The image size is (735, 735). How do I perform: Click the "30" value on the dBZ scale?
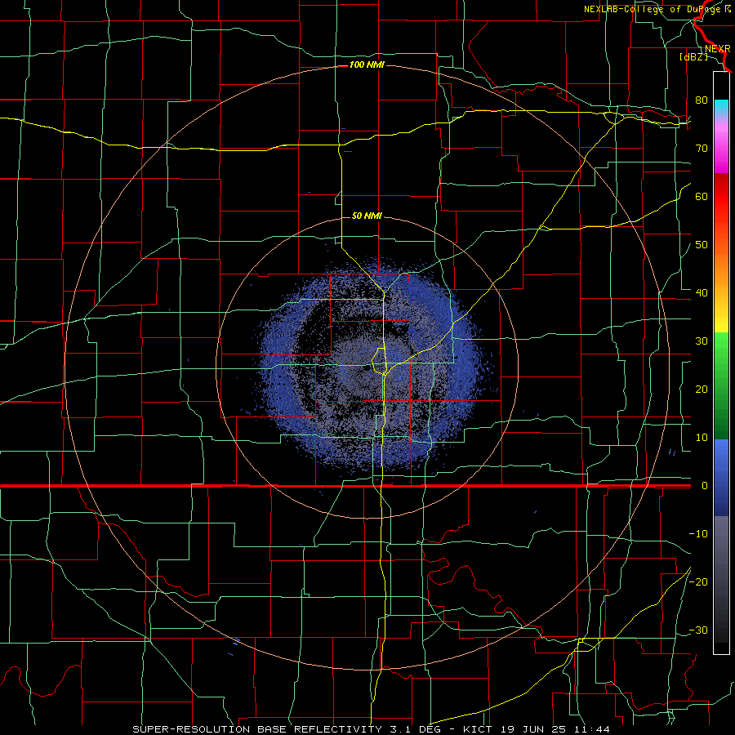tap(702, 341)
